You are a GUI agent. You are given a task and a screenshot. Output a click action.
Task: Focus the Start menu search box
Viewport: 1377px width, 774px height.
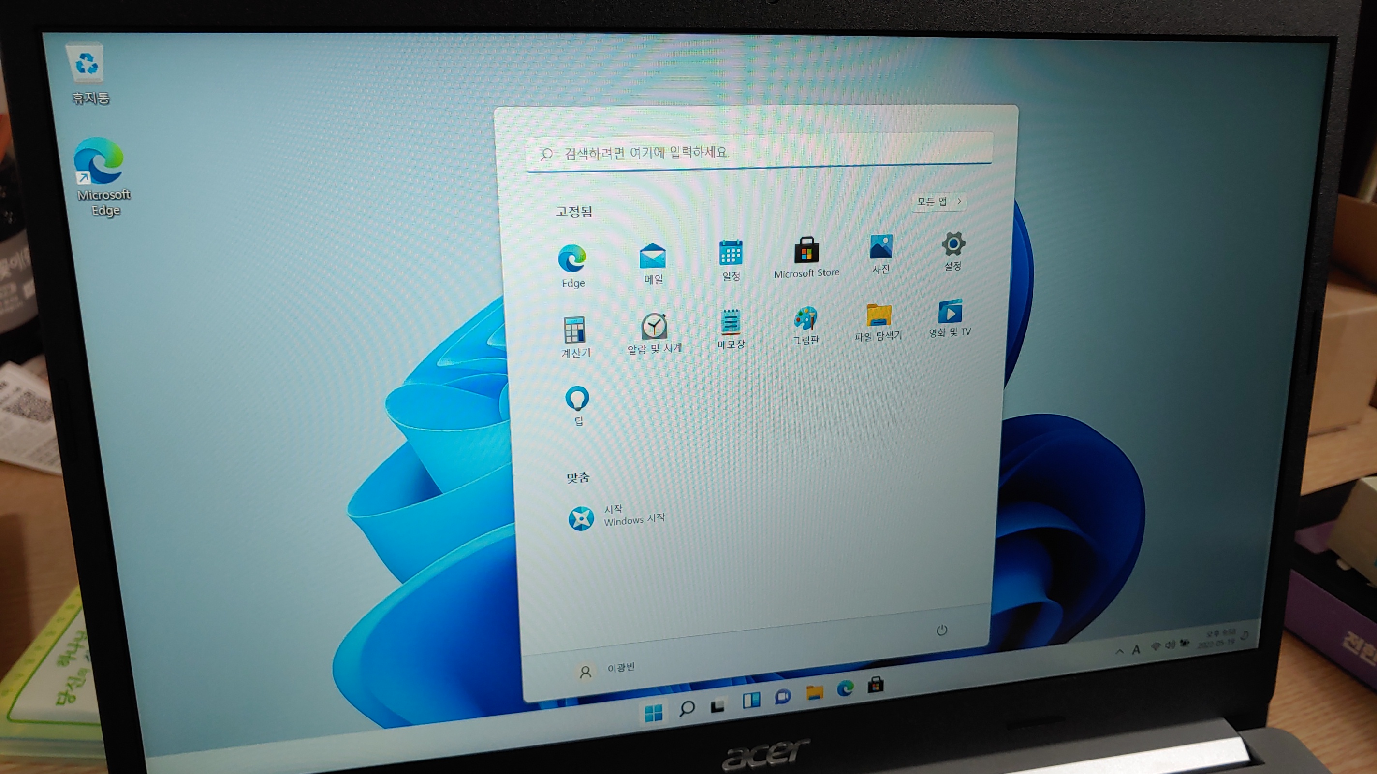tap(759, 151)
